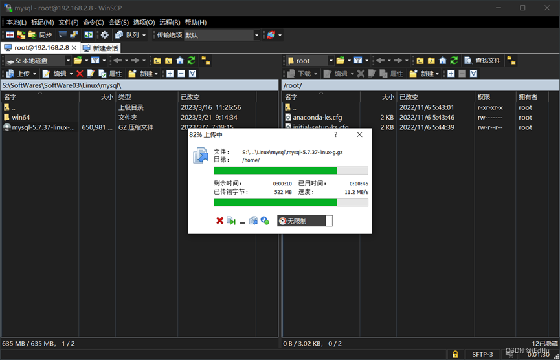Open the console terminal icon
560x360 pixels.
(63, 35)
